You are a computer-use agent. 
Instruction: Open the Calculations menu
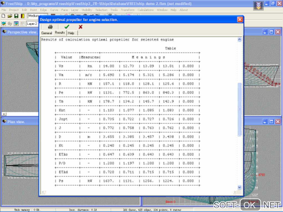point(145,10)
